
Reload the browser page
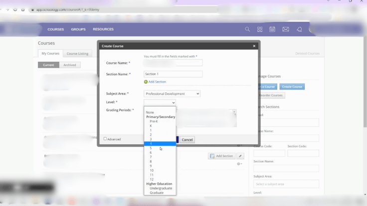(x=15, y=9)
